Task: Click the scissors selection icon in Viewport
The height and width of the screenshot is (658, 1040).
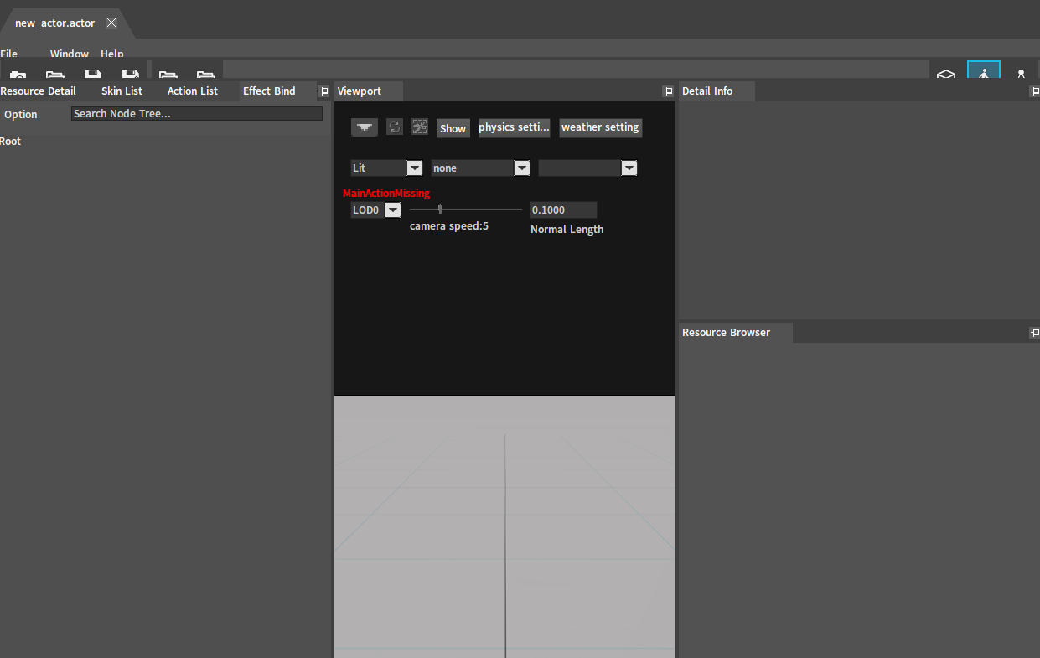Action: pos(420,127)
